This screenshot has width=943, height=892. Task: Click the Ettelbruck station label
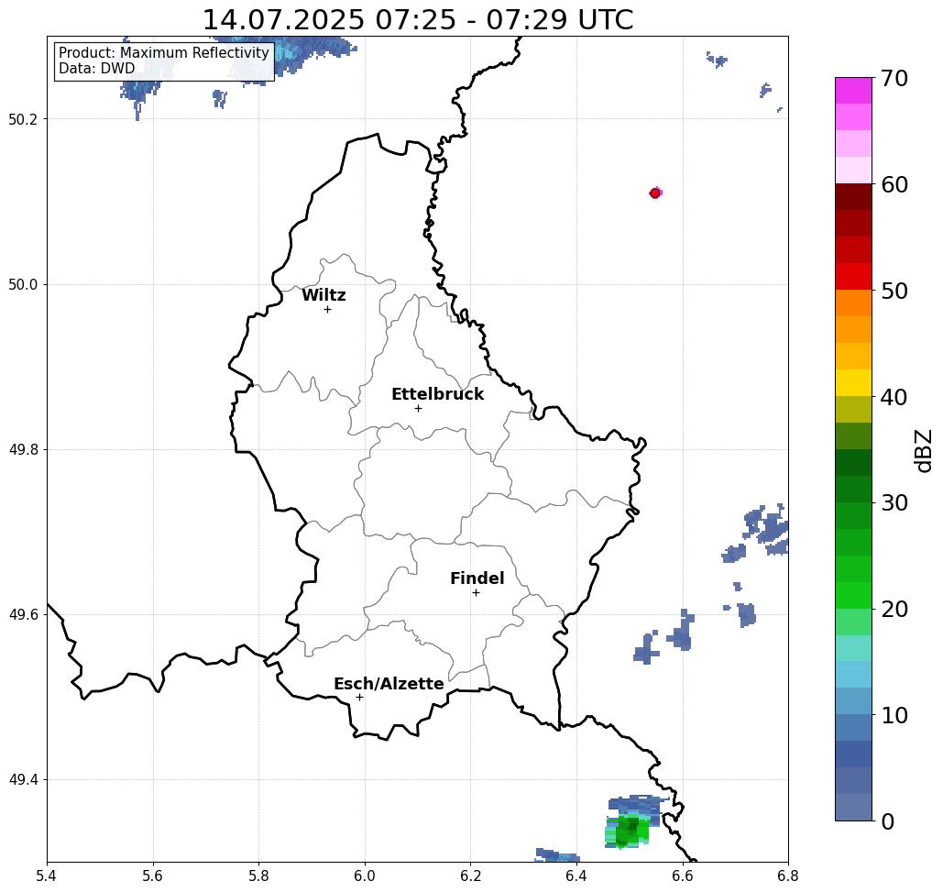pyautogui.click(x=437, y=394)
